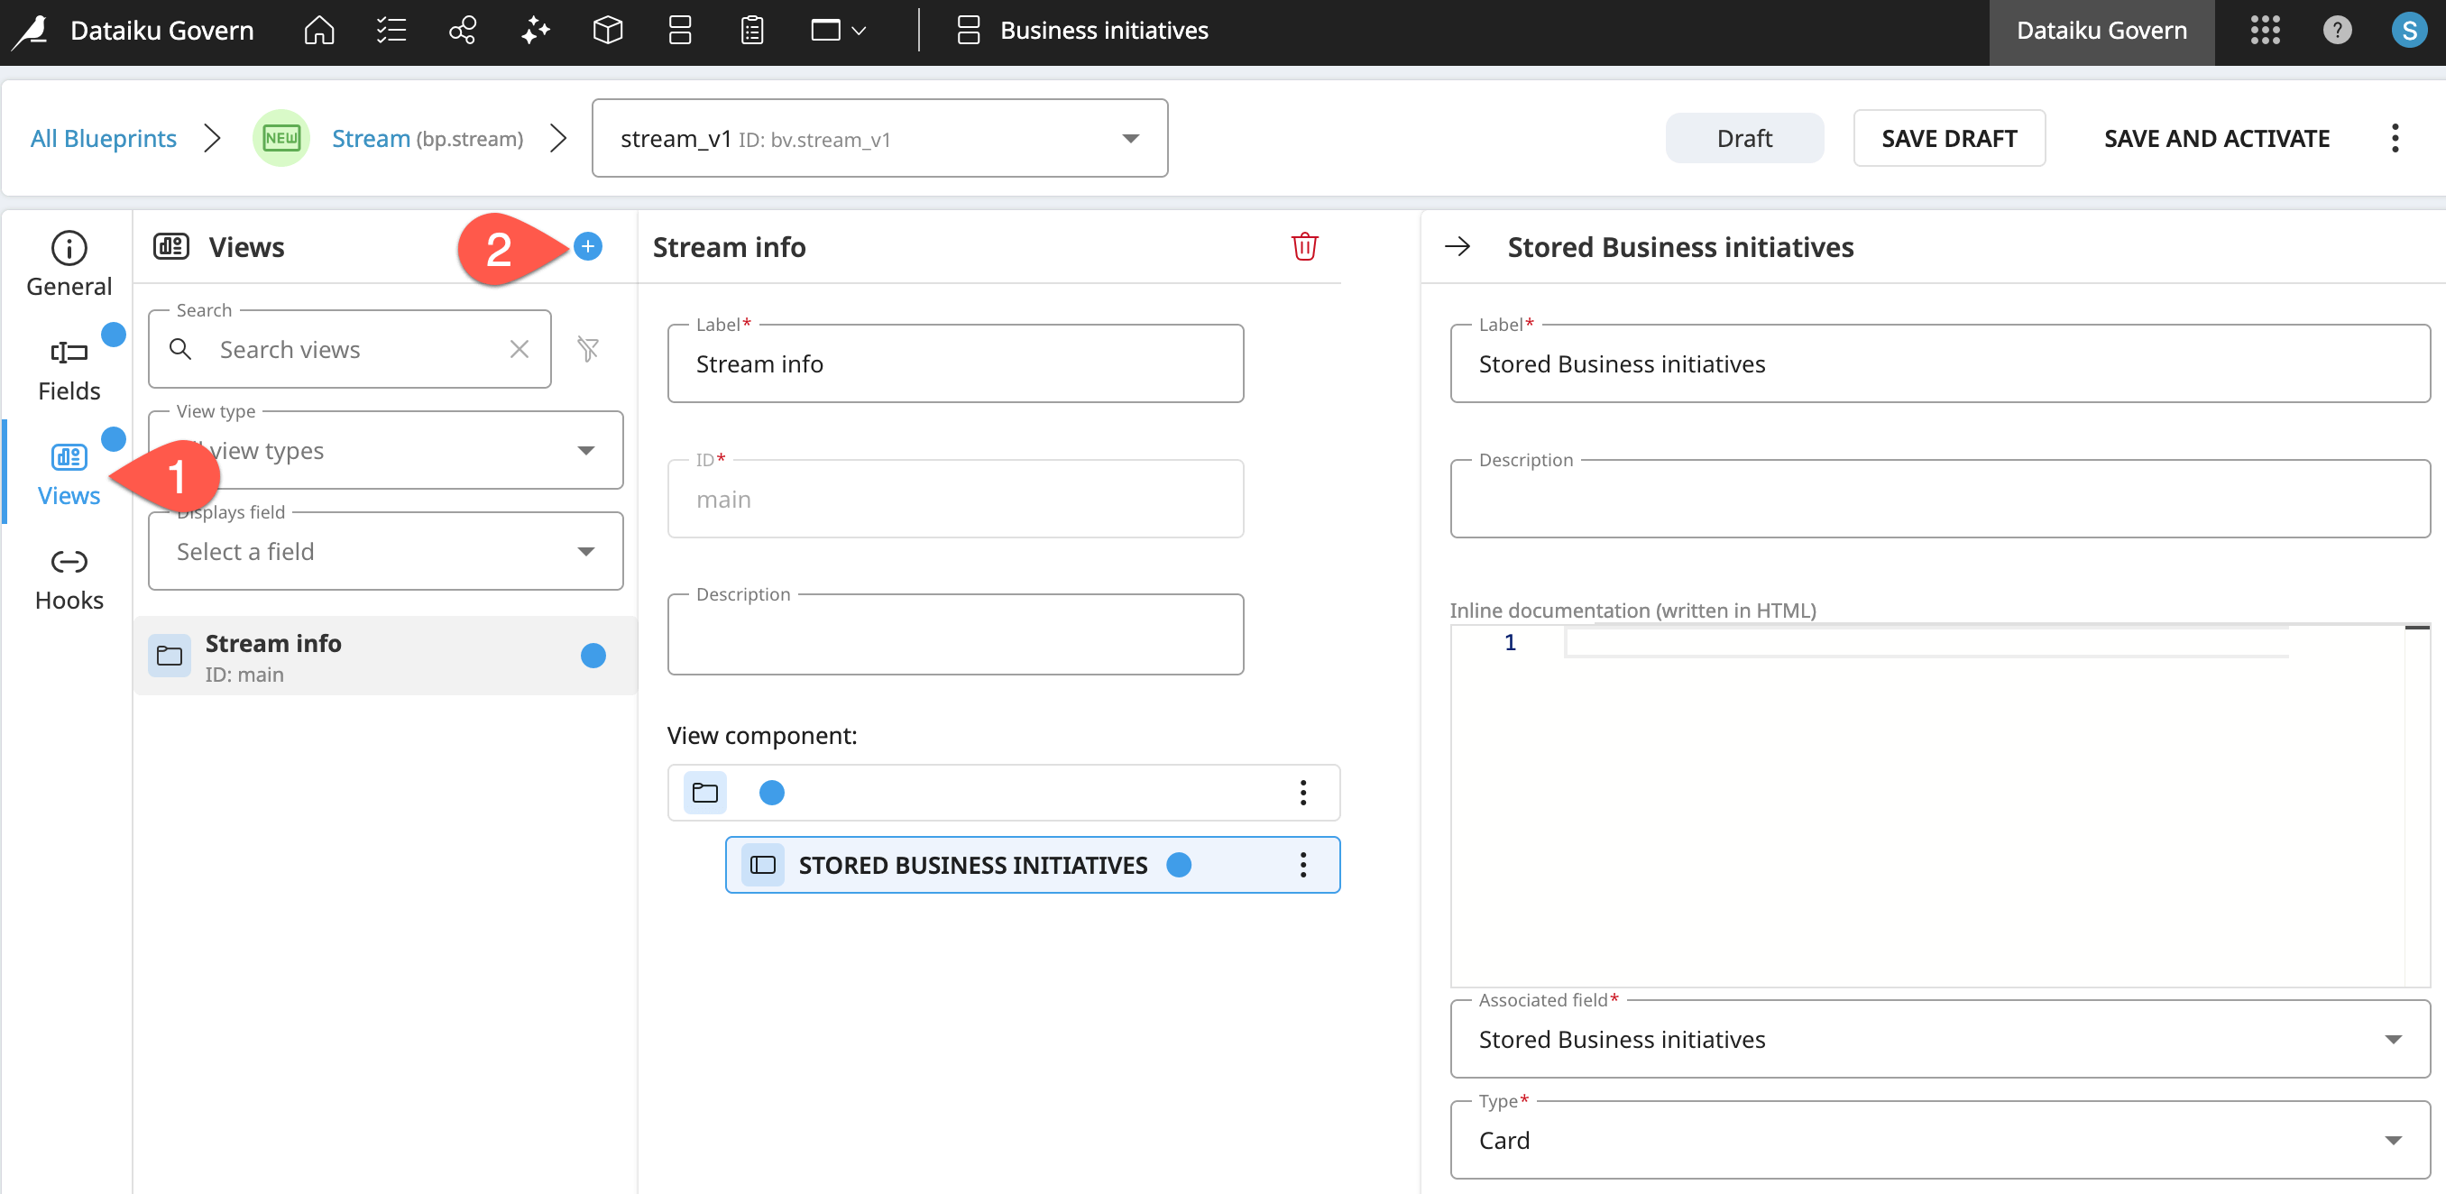Viewport: 2446px width, 1194px height.
Task: Open the View type dropdown
Action: pos(586,450)
